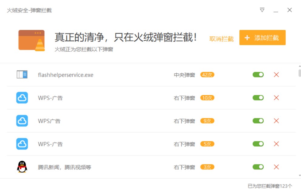The height and width of the screenshot is (193, 301).
Task: Delete the 5次 WPS-广告 entry with red X
Action: click(276, 144)
